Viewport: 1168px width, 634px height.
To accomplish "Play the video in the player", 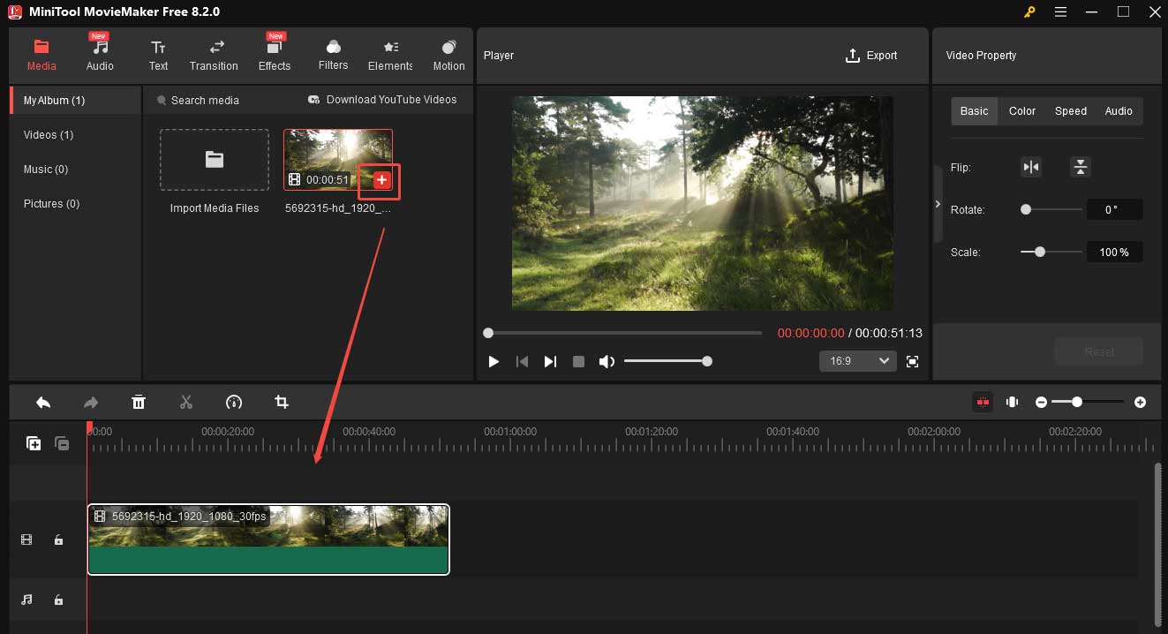I will 494,361.
